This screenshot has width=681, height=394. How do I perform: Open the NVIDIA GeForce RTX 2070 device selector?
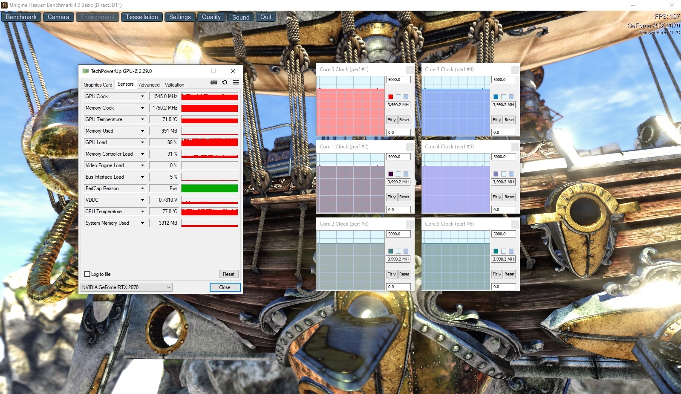point(127,287)
